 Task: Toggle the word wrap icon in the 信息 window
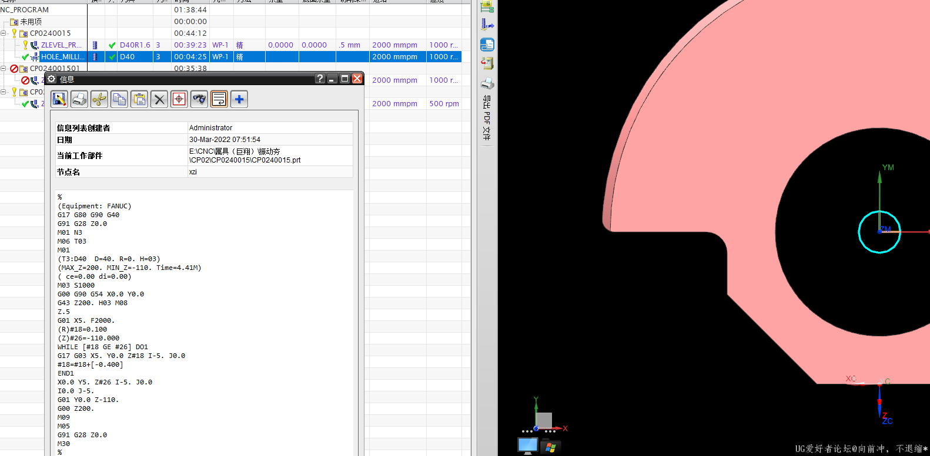[219, 99]
